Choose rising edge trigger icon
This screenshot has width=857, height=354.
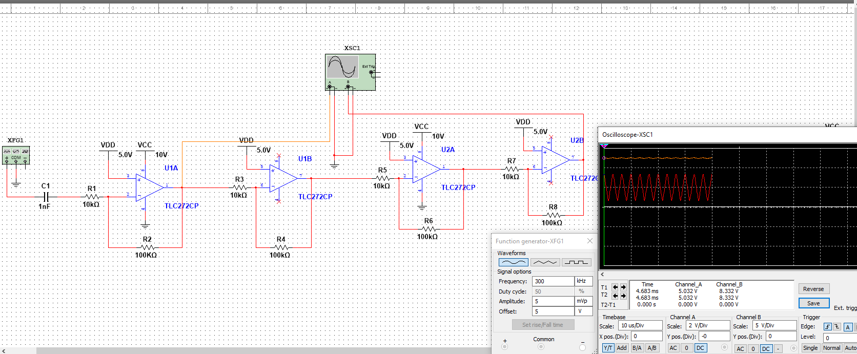tap(827, 327)
